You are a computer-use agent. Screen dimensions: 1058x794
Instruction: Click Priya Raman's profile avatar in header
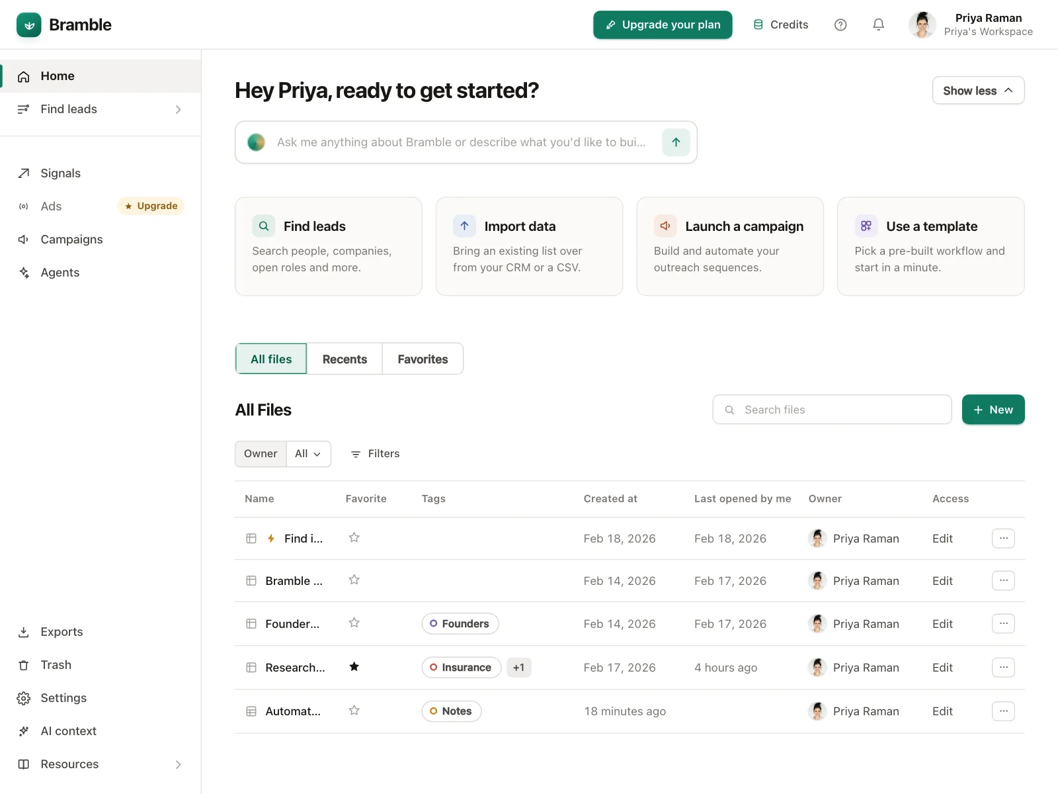point(922,24)
